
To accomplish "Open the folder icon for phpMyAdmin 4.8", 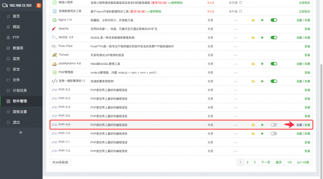I will point(253,64).
